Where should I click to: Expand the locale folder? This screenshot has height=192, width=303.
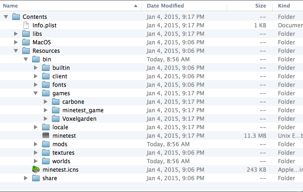click(x=36, y=127)
